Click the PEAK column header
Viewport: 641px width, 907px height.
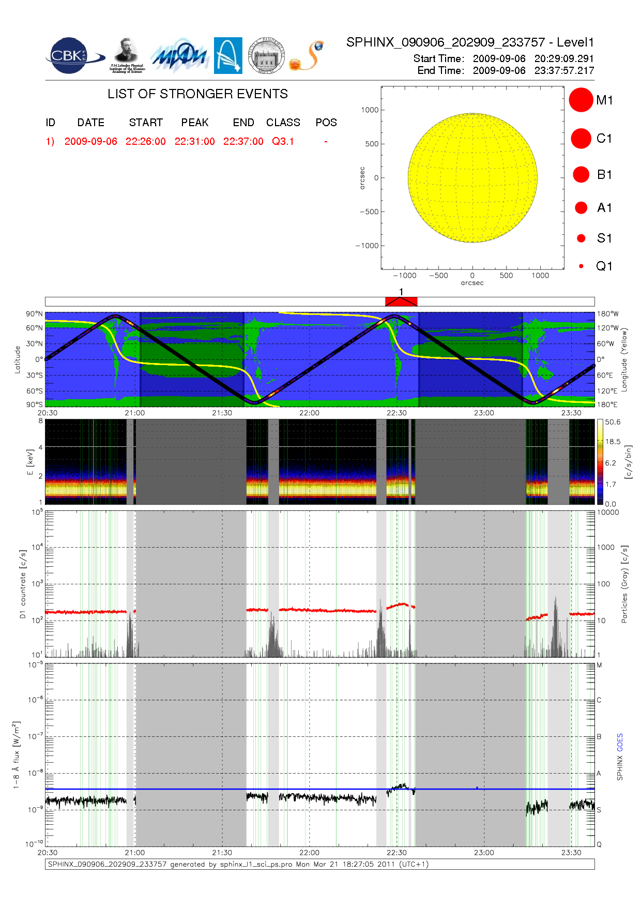point(194,123)
